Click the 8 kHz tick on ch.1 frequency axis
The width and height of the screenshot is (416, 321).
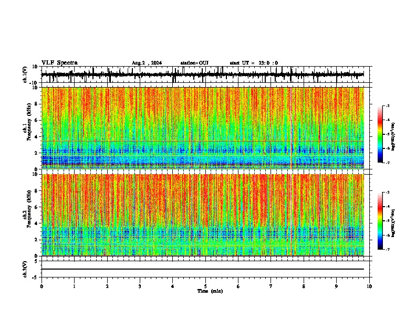coord(37,104)
